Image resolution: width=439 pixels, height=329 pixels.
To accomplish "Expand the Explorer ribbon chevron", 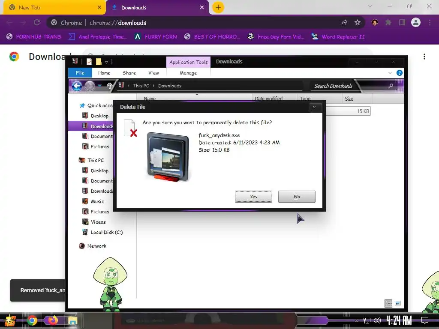I will pyautogui.click(x=390, y=73).
